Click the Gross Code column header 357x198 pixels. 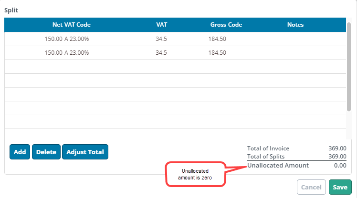click(226, 25)
